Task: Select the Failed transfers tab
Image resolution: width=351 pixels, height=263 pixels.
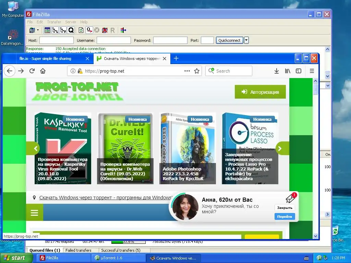Action: click(x=78, y=250)
